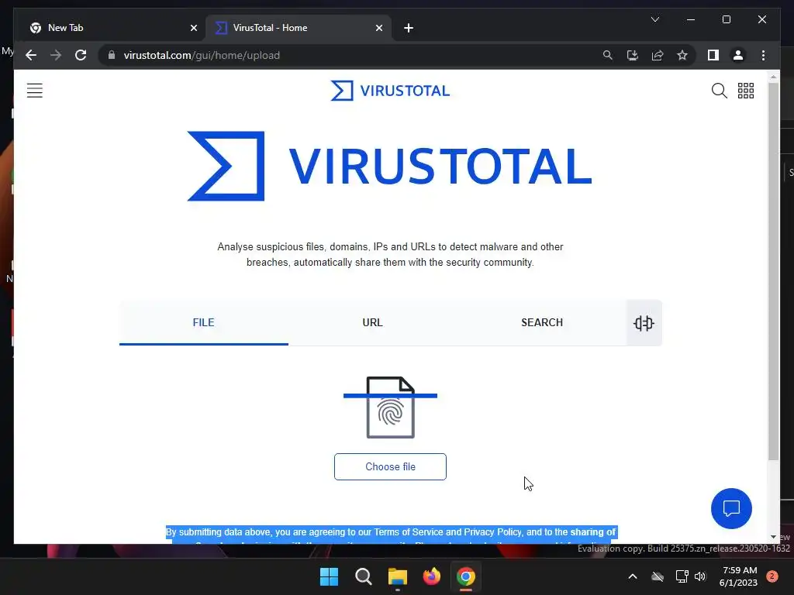Open File Explorer from taskbar
The height and width of the screenshot is (595, 794).
pyautogui.click(x=398, y=576)
